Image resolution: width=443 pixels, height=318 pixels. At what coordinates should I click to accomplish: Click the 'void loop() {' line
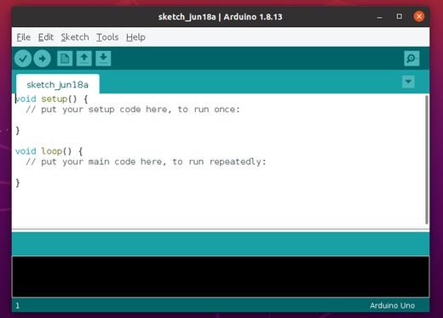pos(49,151)
